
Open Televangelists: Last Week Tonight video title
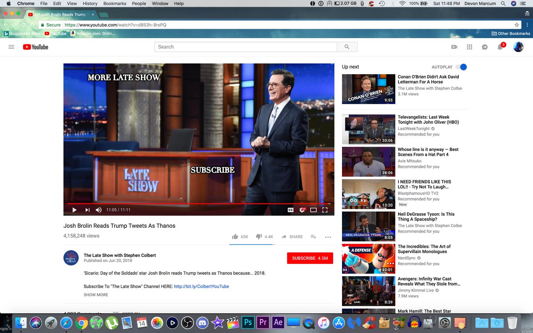click(x=428, y=120)
